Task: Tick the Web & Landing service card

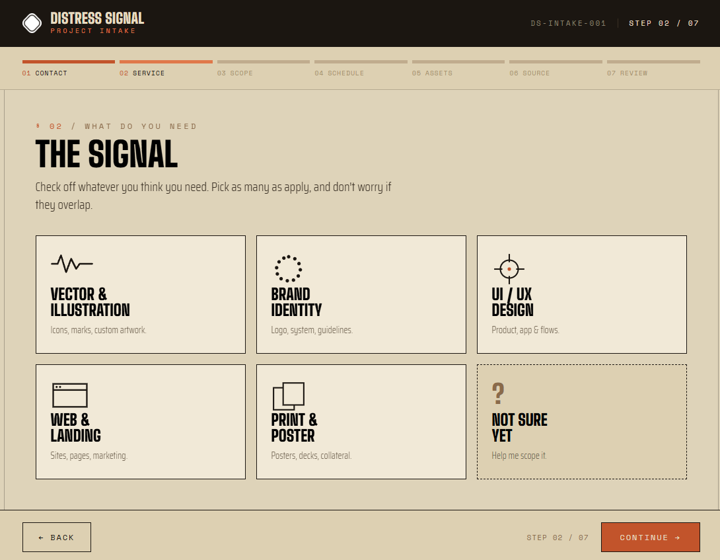Action: 141,422
